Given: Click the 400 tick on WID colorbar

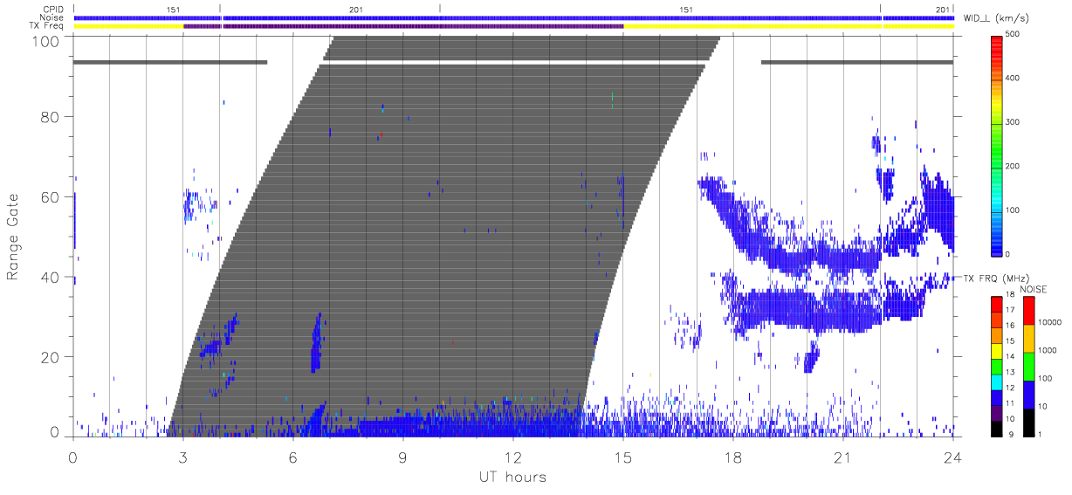Looking at the screenshot, I should 1014,78.
